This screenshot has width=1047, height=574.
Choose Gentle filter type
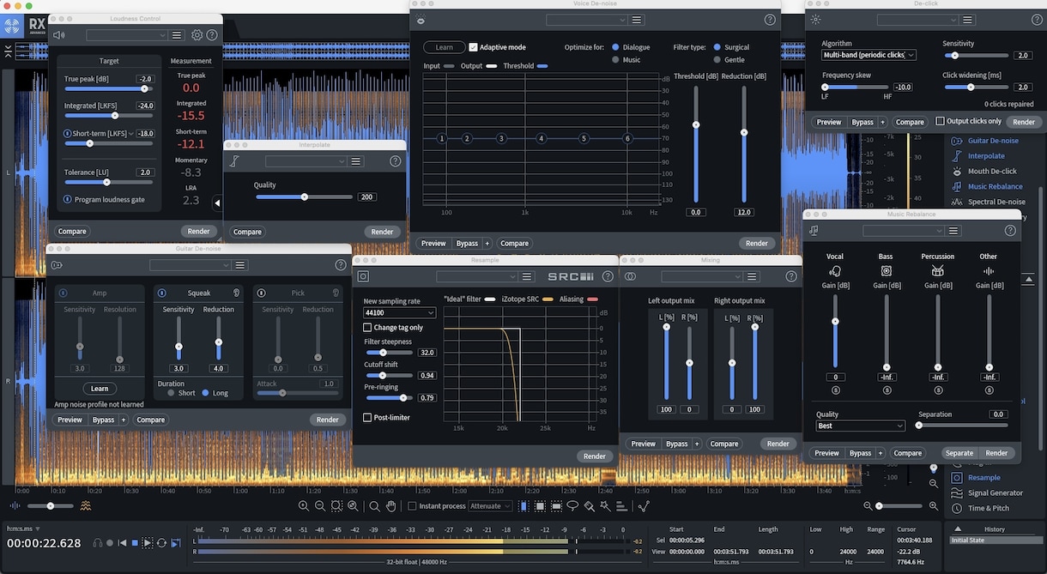click(x=717, y=60)
